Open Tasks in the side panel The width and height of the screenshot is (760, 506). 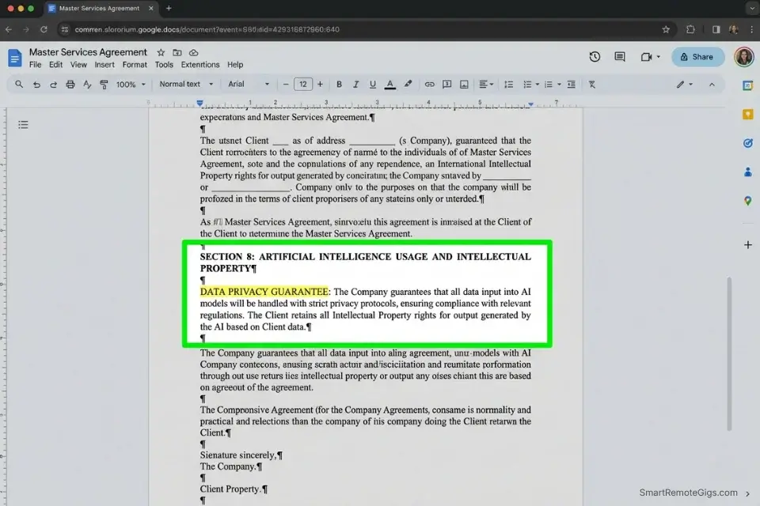click(747, 143)
